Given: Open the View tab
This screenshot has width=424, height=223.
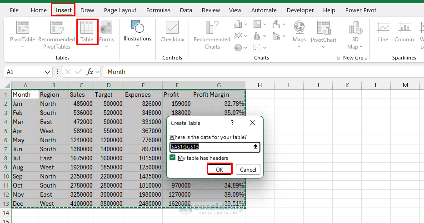Looking at the screenshot, I should [x=235, y=10].
